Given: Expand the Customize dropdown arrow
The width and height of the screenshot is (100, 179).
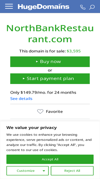Looking at the screenshot, I should click(44, 171).
